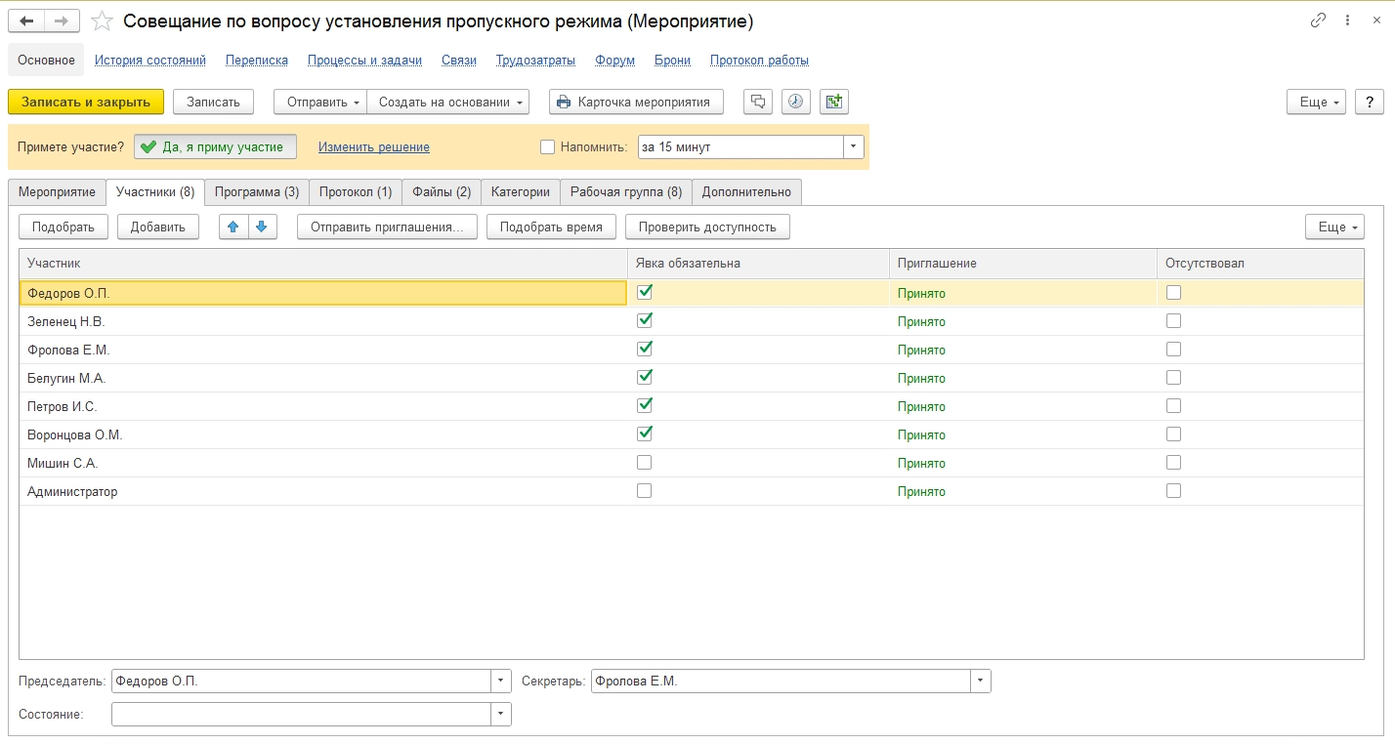The width and height of the screenshot is (1395, 744).
Task: Open the Файлы (2) tab
Action: pos(442,191)
